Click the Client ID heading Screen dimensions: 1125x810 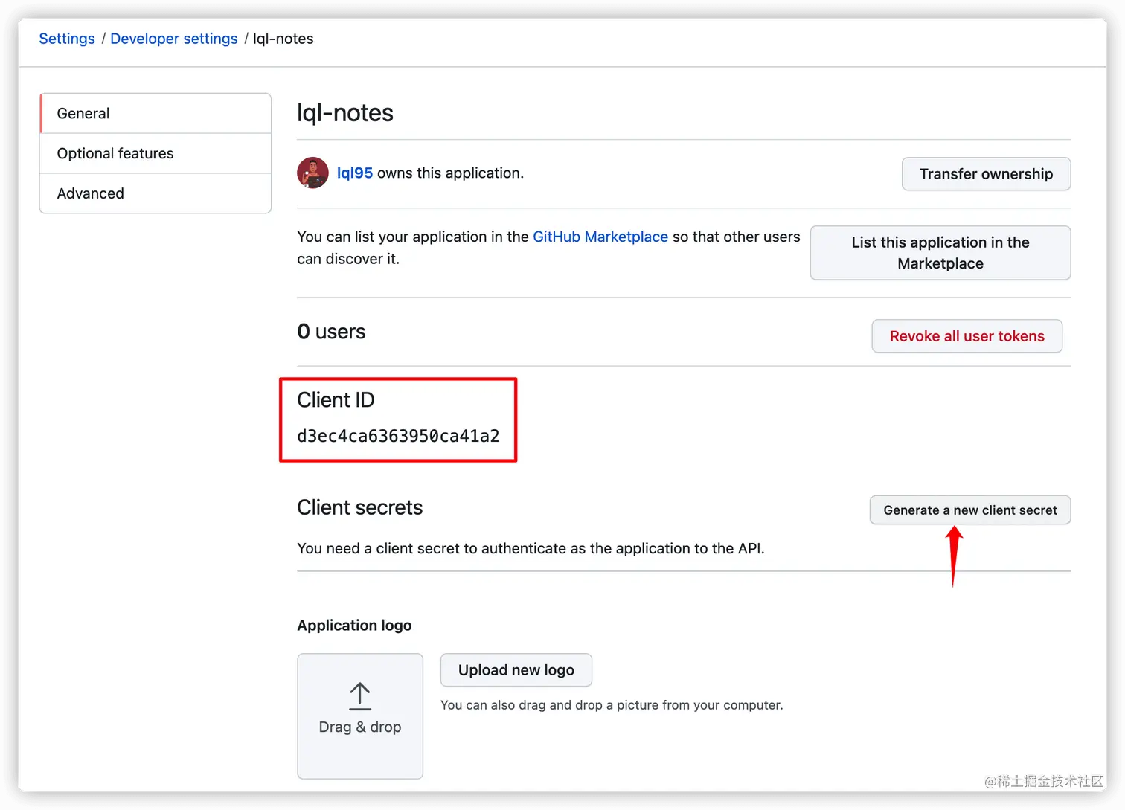pos(336,400)
